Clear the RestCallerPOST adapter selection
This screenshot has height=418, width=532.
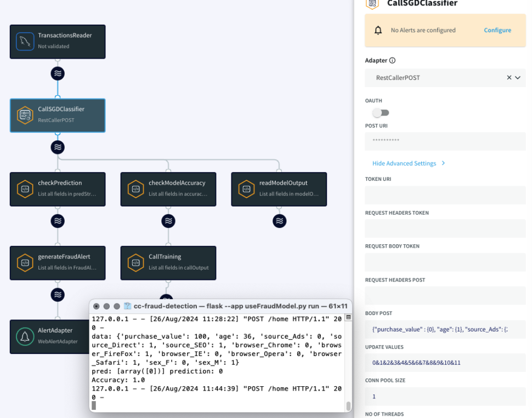pyautogui.click(x=509, y=78)
